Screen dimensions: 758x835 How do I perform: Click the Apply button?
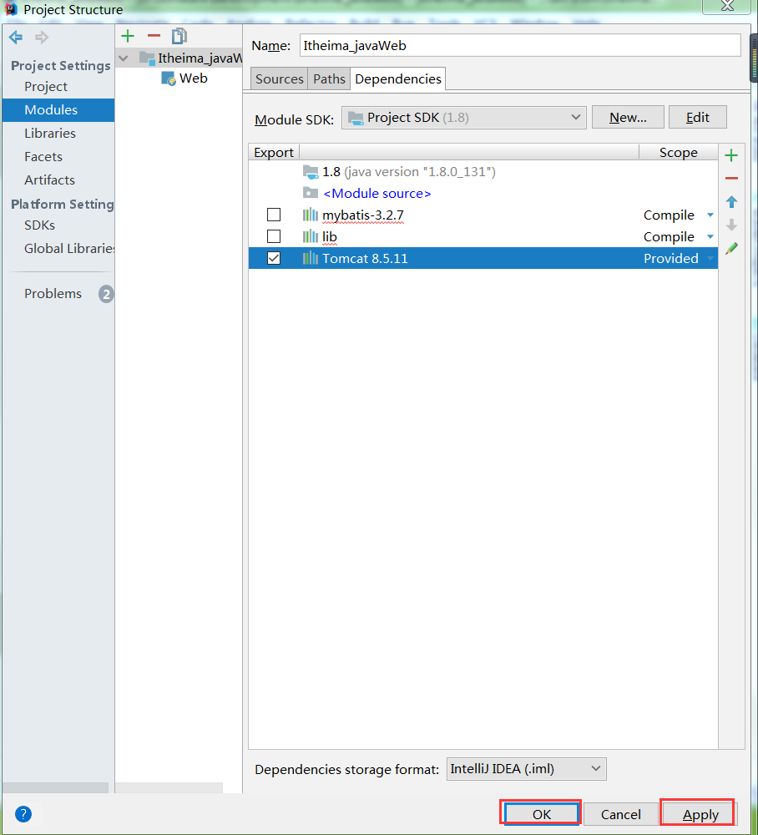(699, 813)
